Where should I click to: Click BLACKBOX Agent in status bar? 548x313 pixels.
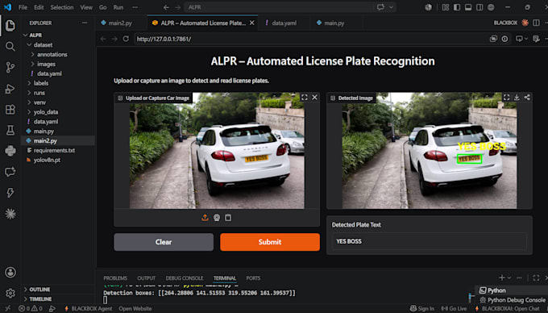[x=89, y=308]
